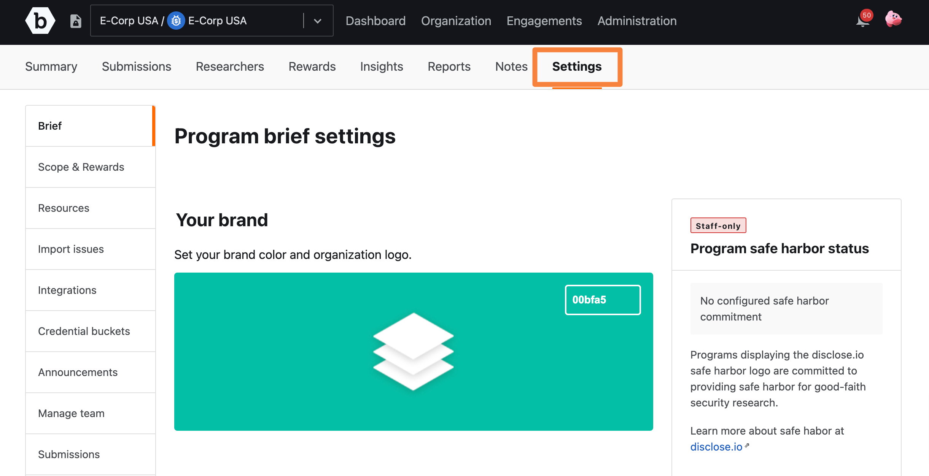Switch to the Reports tab
This screenshot has width=929, height=476.
click(449, 67)
